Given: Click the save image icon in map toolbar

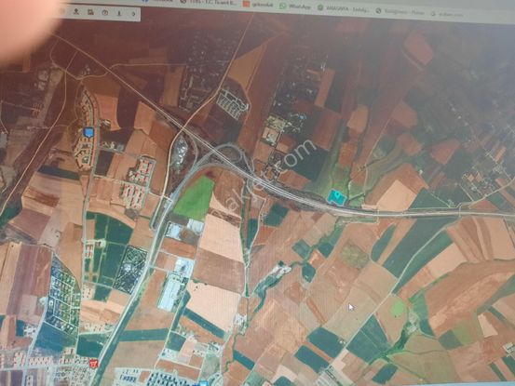Looking at the screenshot, I should click(90, 12).
